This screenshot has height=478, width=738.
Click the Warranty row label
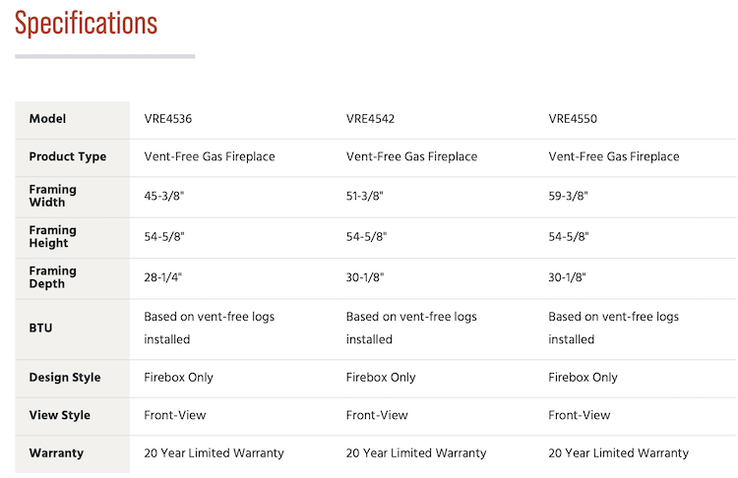tap(56, 453)
